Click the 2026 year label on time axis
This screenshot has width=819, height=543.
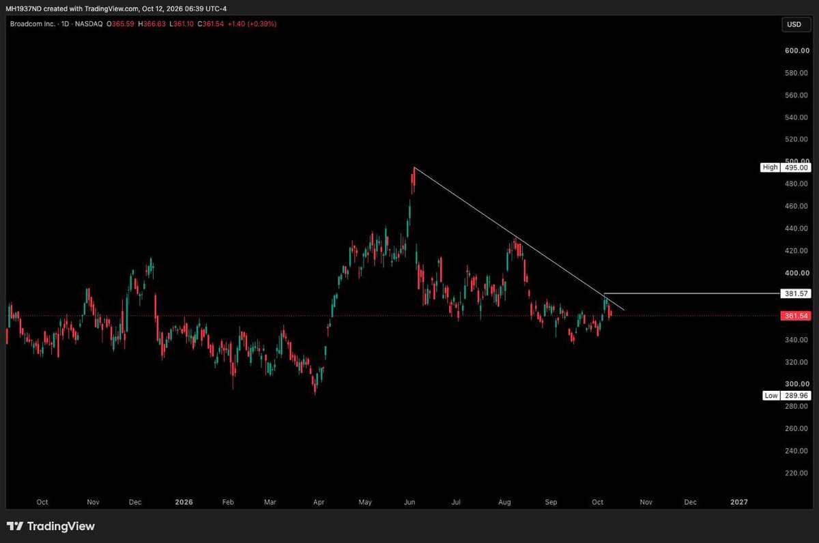pyautogui.click(x=184, y=502)
